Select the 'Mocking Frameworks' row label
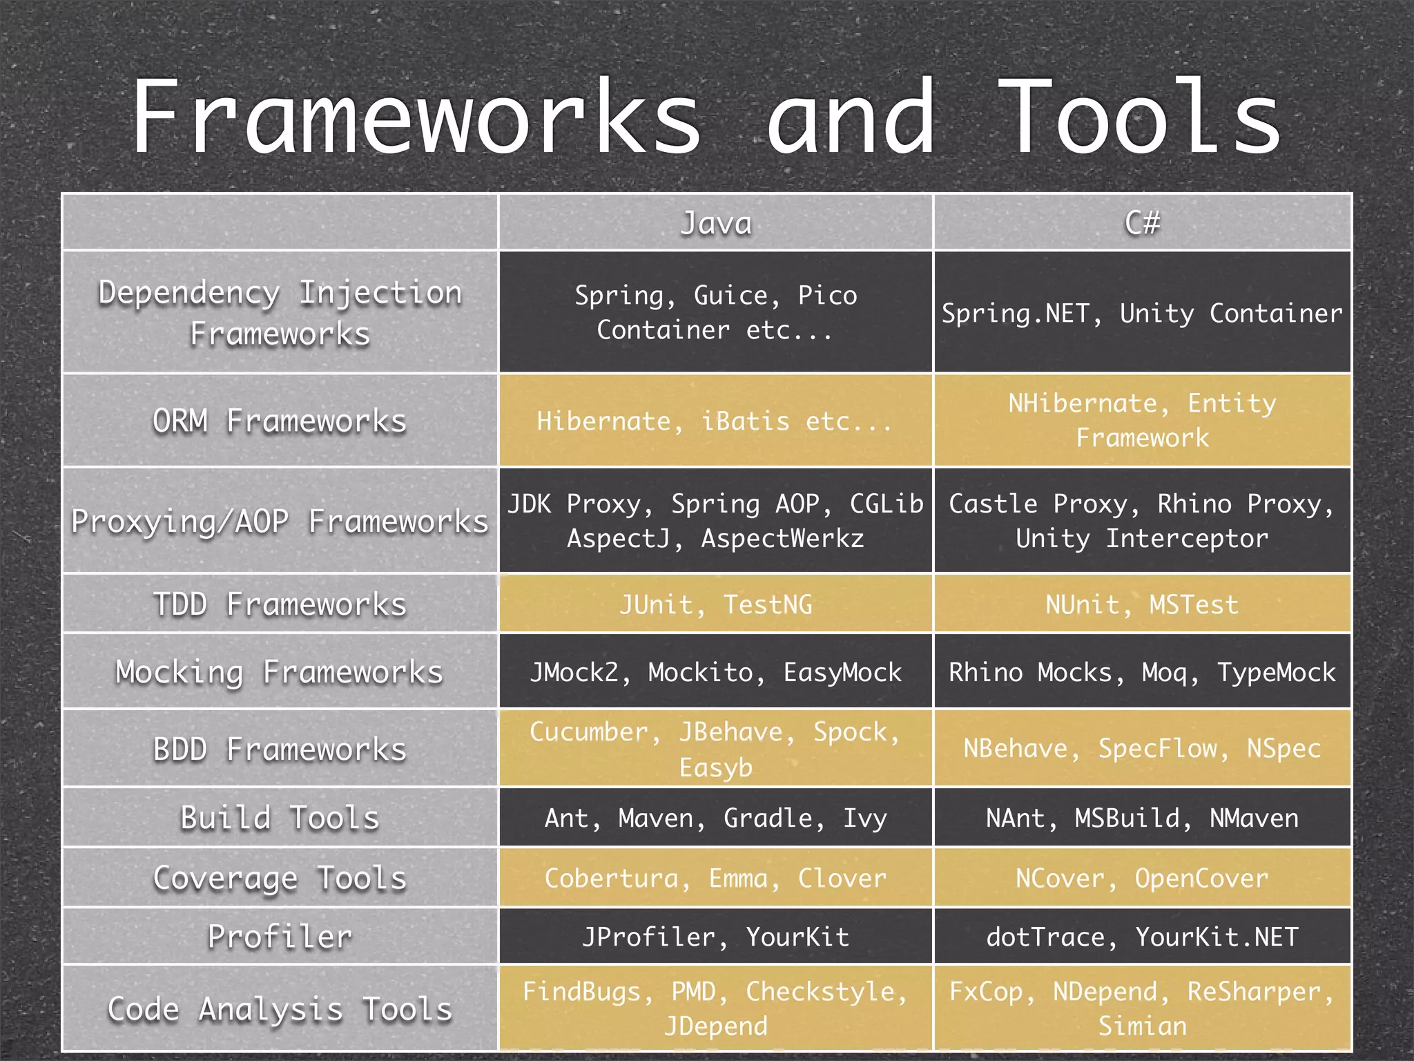The width and height of the screenshot is (1414, 1061). click(280, 671)
